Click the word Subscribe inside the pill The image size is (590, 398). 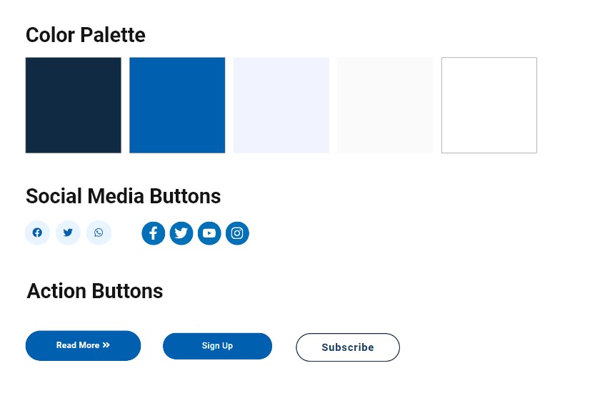tap(348, 347)
